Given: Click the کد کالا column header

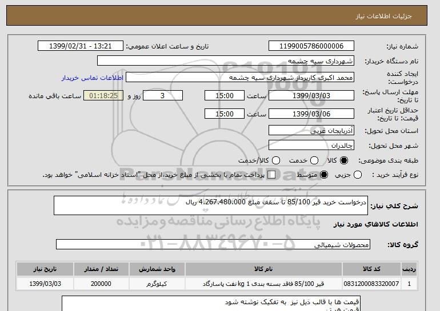Looking at the screenshot, I should (371, 269).
